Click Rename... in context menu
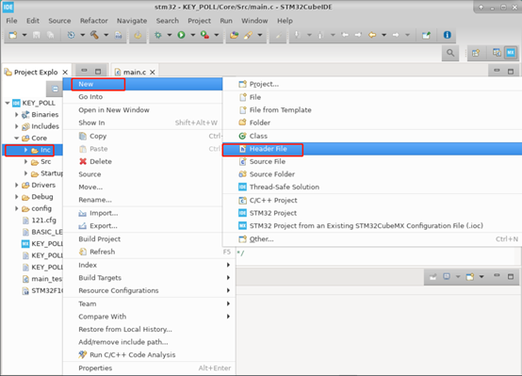 [142, 200]
